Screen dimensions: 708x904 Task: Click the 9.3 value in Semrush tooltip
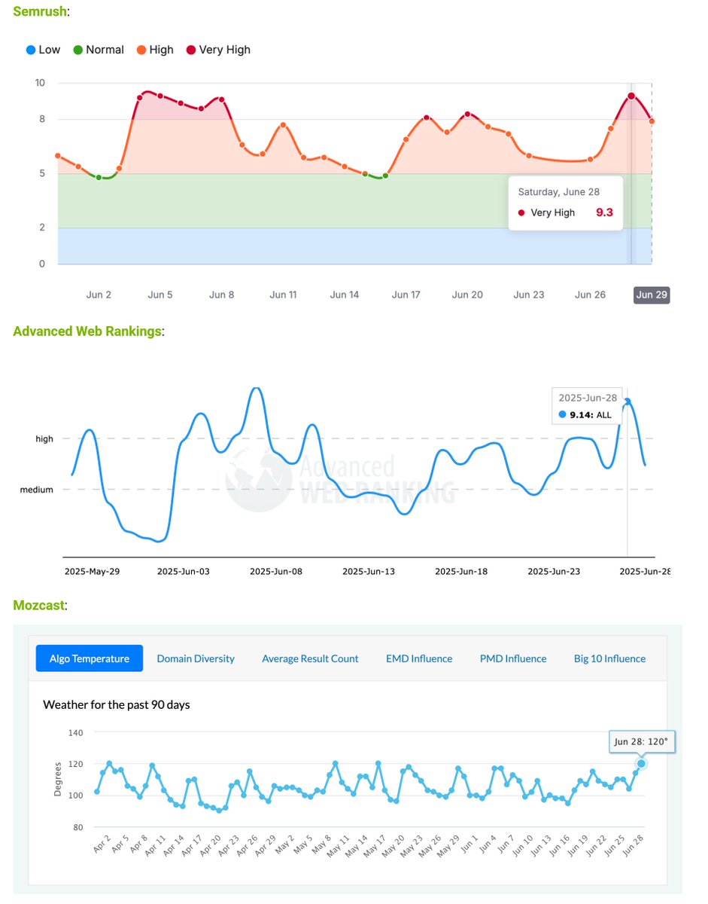[605, 212]
